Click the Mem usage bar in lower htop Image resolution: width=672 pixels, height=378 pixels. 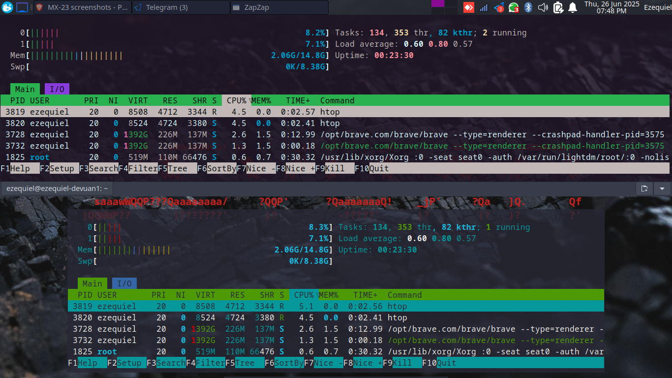click(206, 250)
